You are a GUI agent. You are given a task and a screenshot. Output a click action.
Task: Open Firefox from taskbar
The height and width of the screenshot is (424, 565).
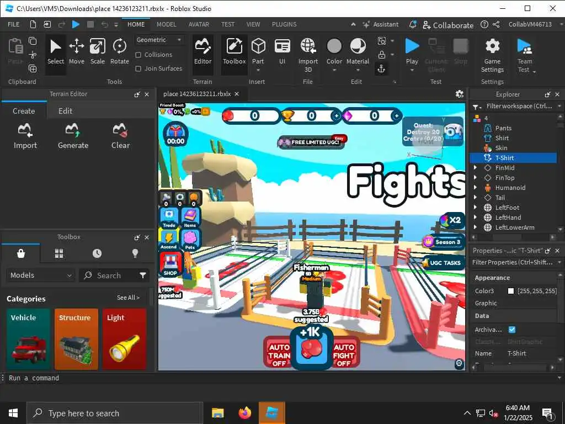click(244, 413)
